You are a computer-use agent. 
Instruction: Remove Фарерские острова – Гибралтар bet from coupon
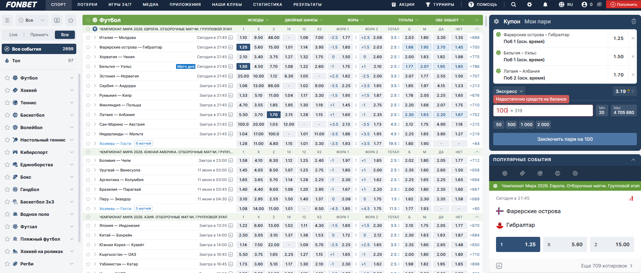(x=633, y=38)
